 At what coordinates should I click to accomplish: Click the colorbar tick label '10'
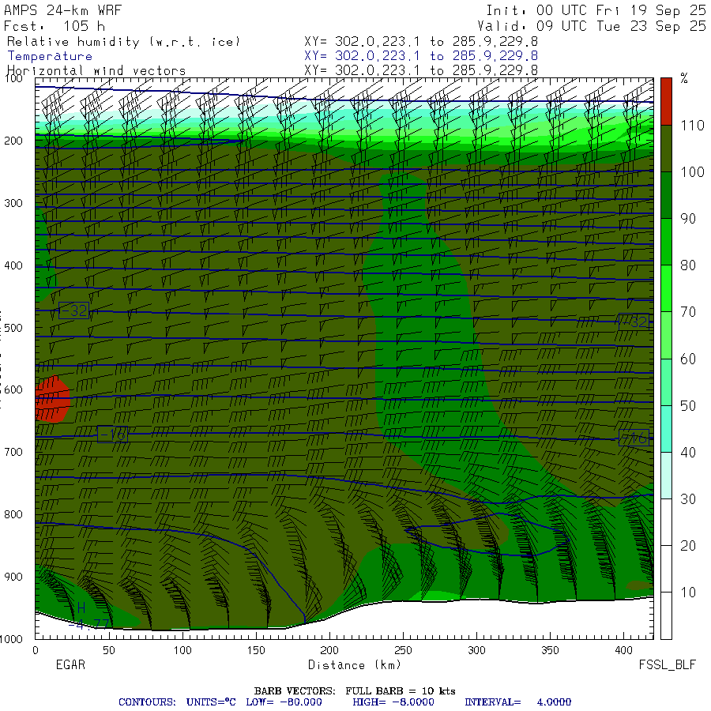pyautogui.click(x=688, y=592)
